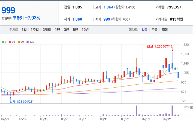193x124 pixels.
Task: Click the tall volume bar under 07/17 high
Action: (x=172, y=111)
